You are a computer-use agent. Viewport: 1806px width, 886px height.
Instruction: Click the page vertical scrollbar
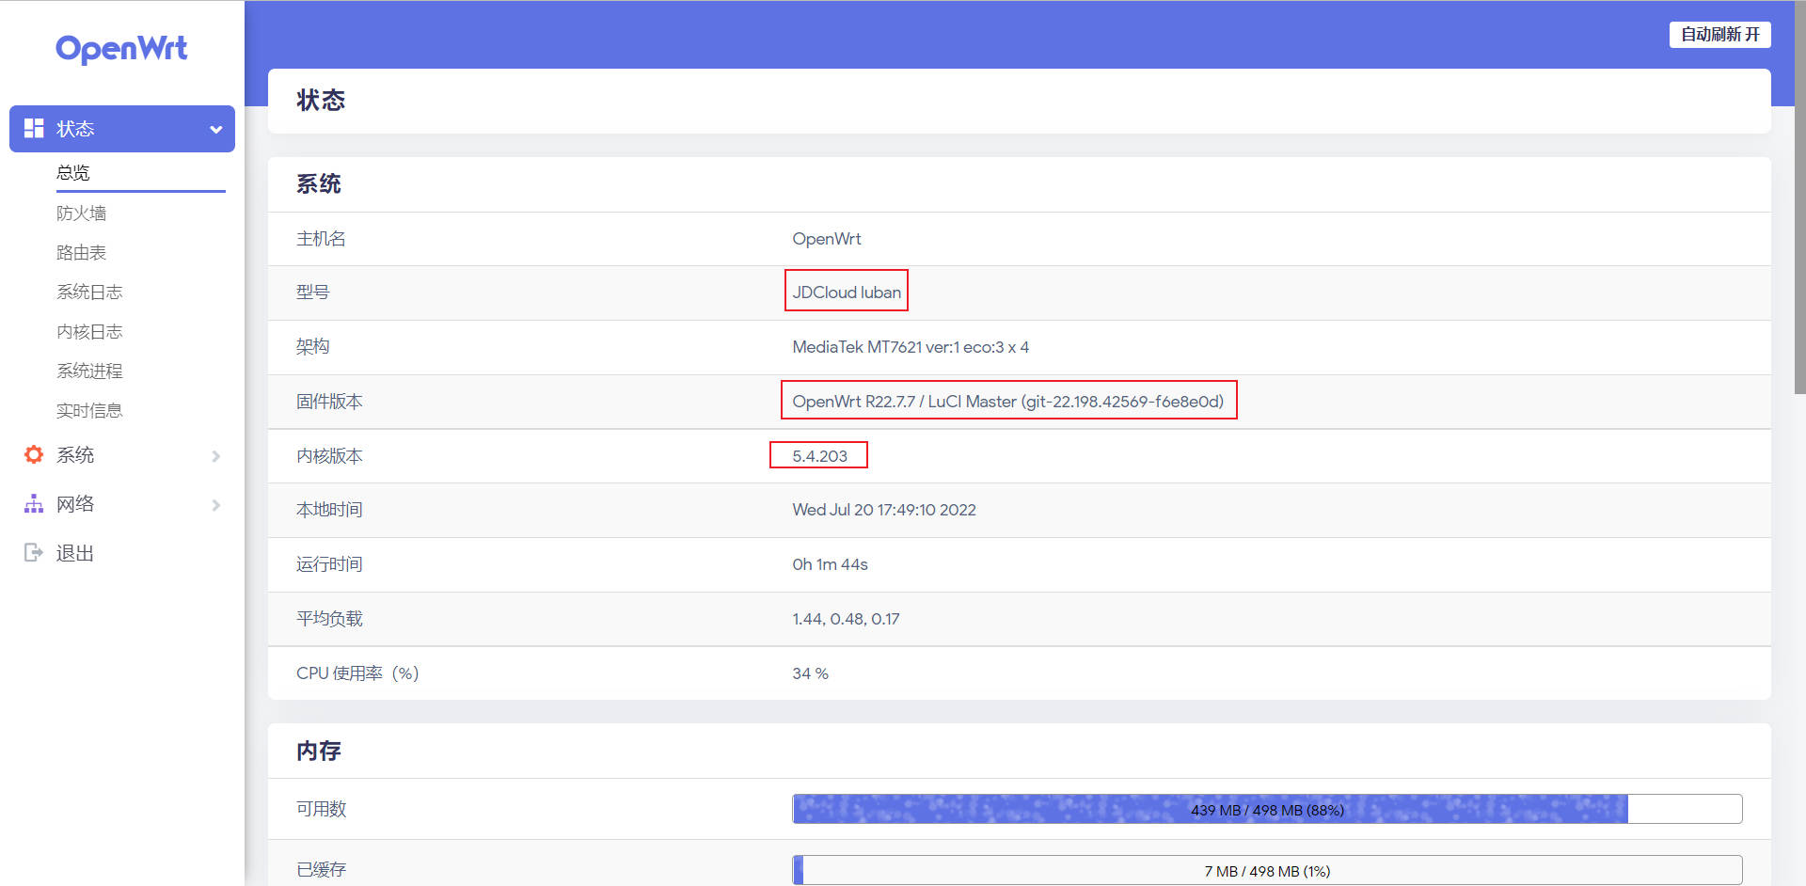coord(1799,198)
